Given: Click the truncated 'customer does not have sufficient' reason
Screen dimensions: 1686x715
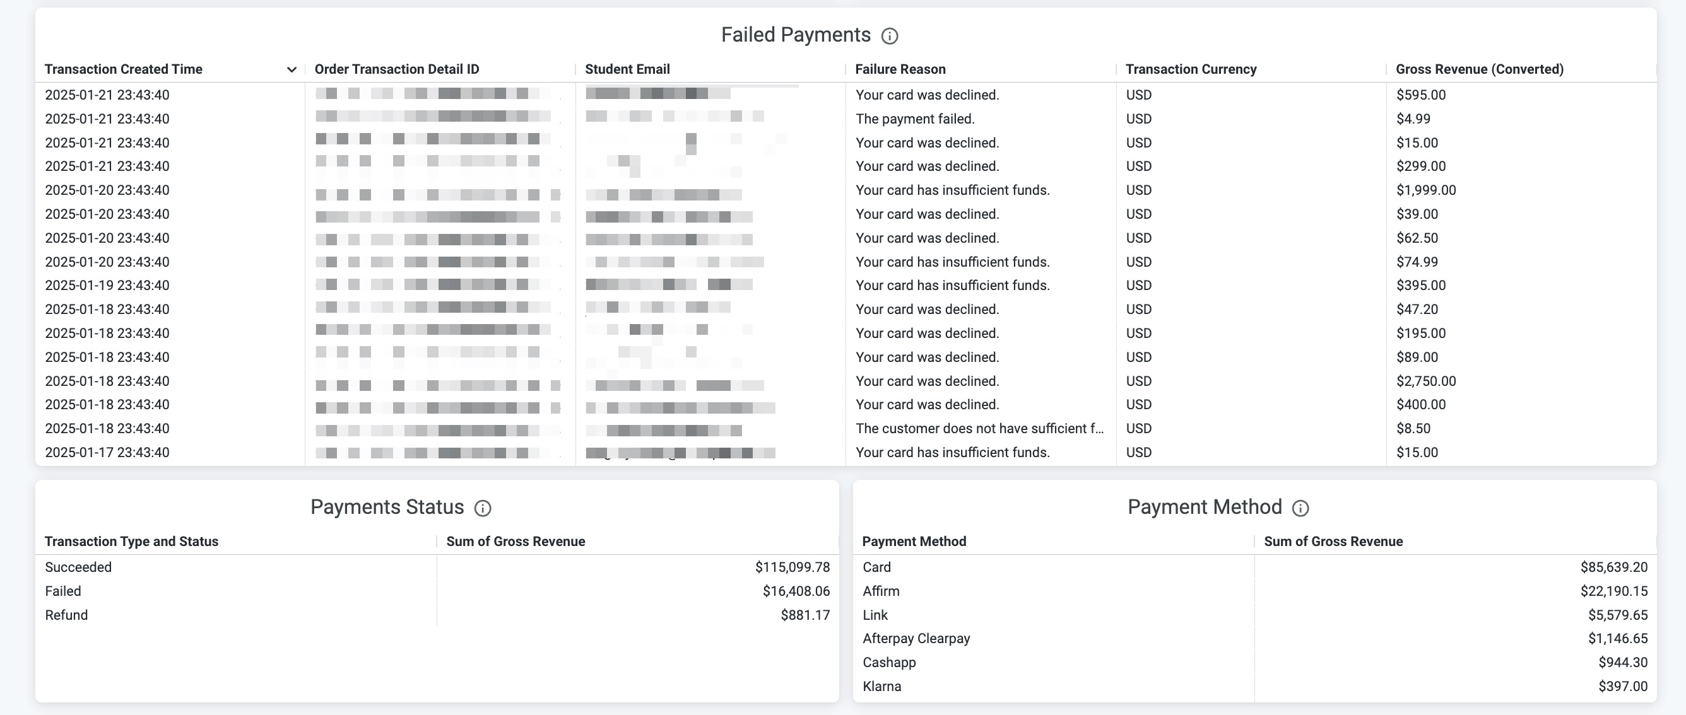Looking at the screenshot, I should tap(979, 429).
